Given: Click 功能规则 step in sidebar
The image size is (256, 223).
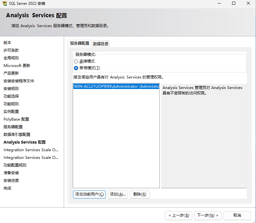Looking at the screenshot, I should click(11, 104).
